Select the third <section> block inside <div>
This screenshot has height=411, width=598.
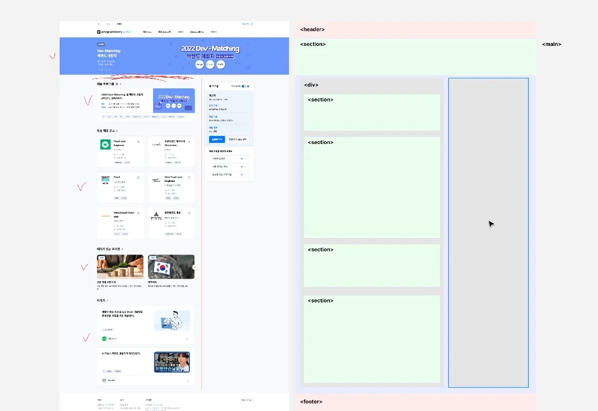[372, 266]
